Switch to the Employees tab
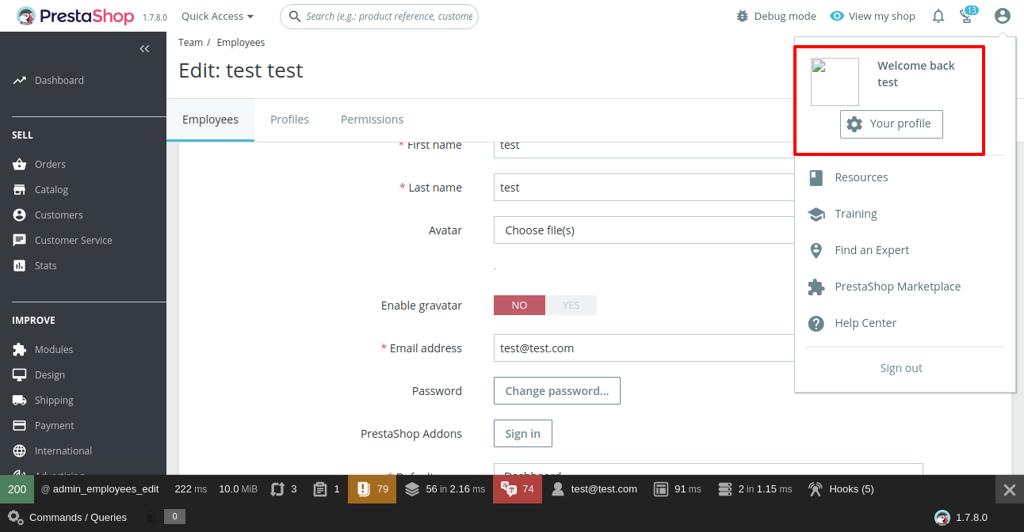Viewport: 1024px width, 532px height. point(210,120)
